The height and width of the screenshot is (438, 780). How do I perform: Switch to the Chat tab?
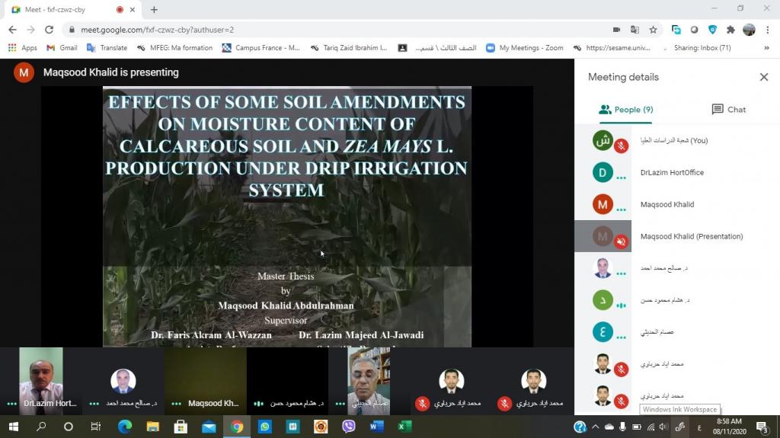pyautogui.click(x=728, y=110)
